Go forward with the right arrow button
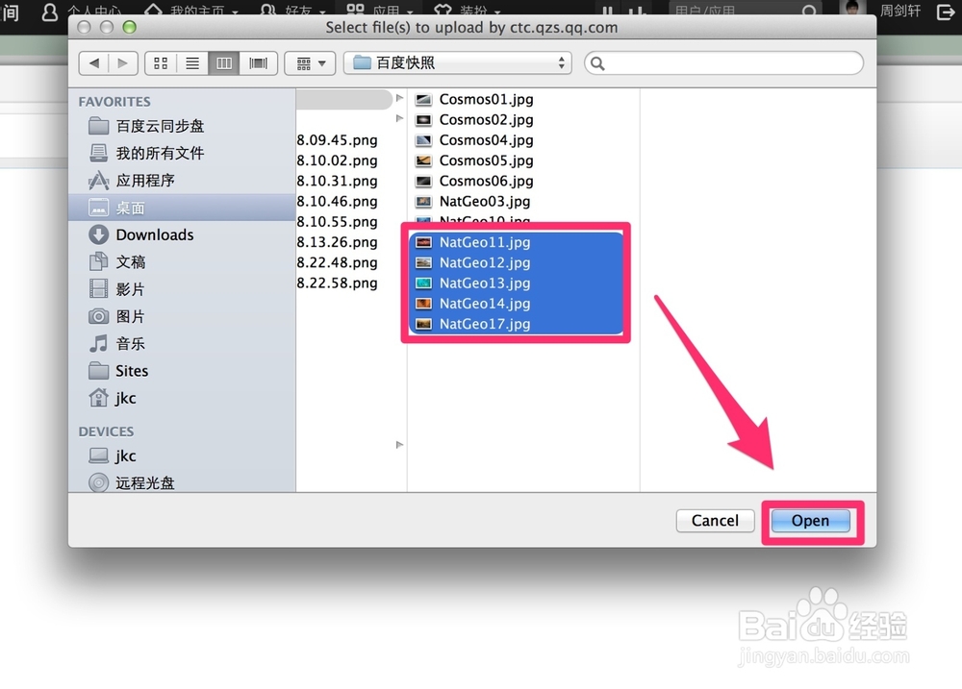Screen dimensions: 962x689 (x=123, y=63)
